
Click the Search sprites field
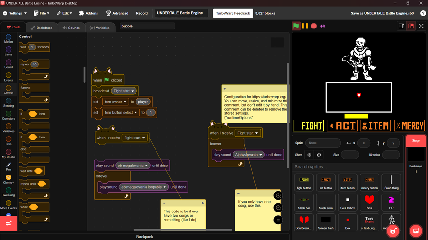(348, 167)
